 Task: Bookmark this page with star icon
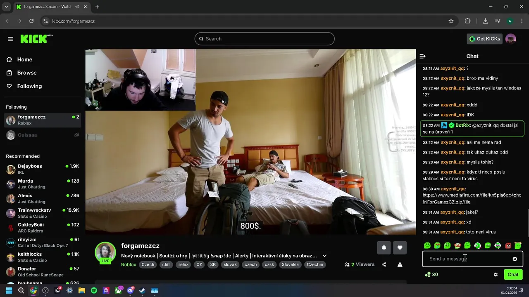(x=451, y=21)
